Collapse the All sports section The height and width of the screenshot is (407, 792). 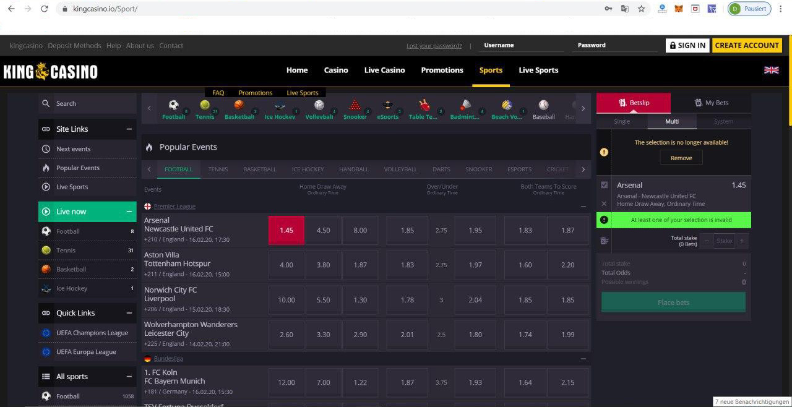129,377
